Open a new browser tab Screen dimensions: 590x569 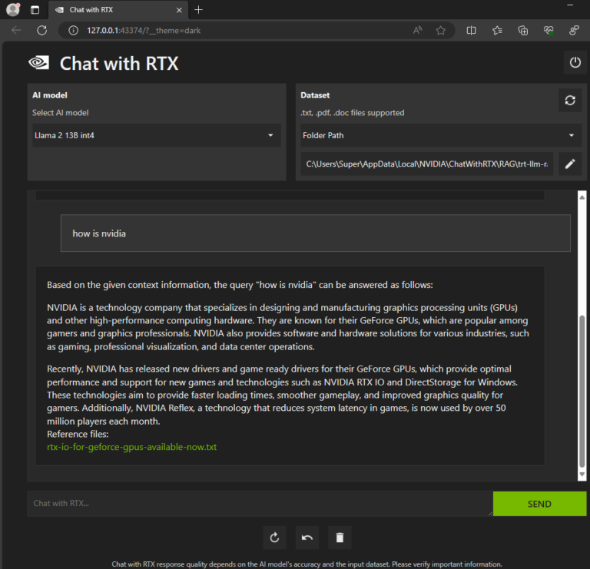198,10
